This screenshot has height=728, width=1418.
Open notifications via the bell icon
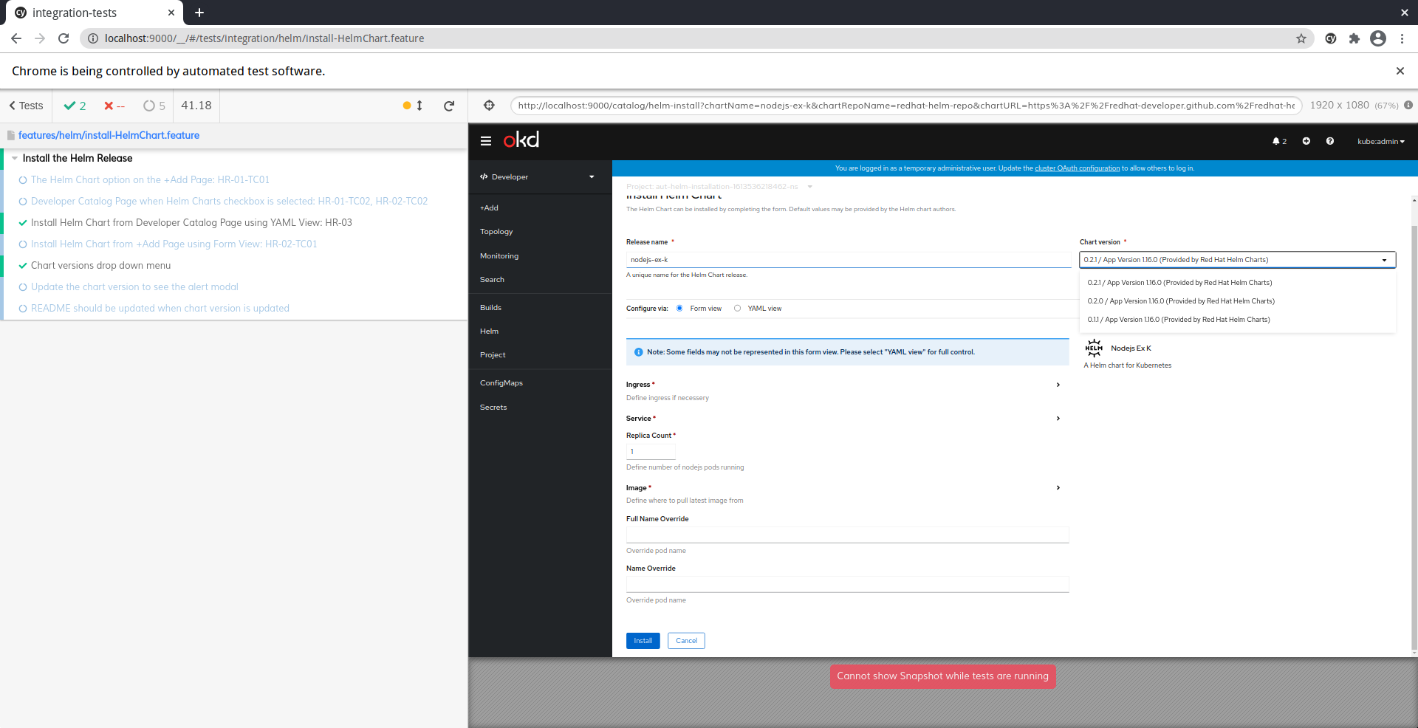pyautogui.click(x=1277, y=141)
